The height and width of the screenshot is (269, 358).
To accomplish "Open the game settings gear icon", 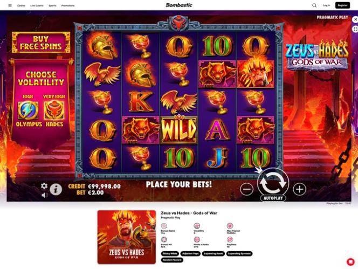I will tap(44, 186).
